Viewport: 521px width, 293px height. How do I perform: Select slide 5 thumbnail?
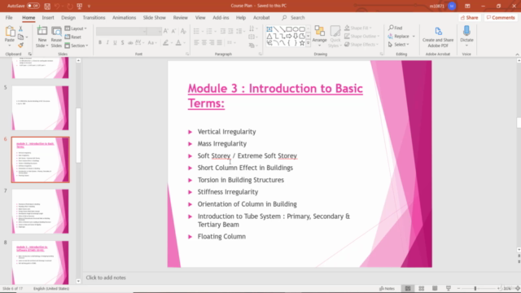(x=40, y=108)
